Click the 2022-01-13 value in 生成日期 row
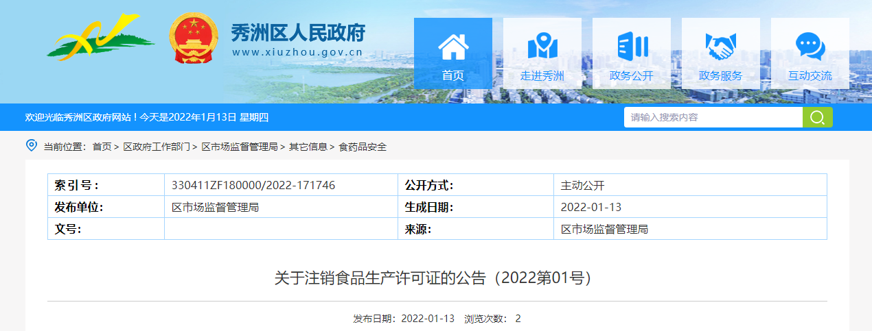This screenshot has width=872, height=331. [591, 207]
